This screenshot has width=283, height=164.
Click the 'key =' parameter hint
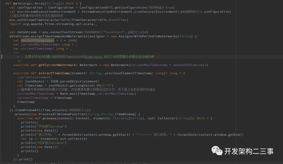(100, 85)
